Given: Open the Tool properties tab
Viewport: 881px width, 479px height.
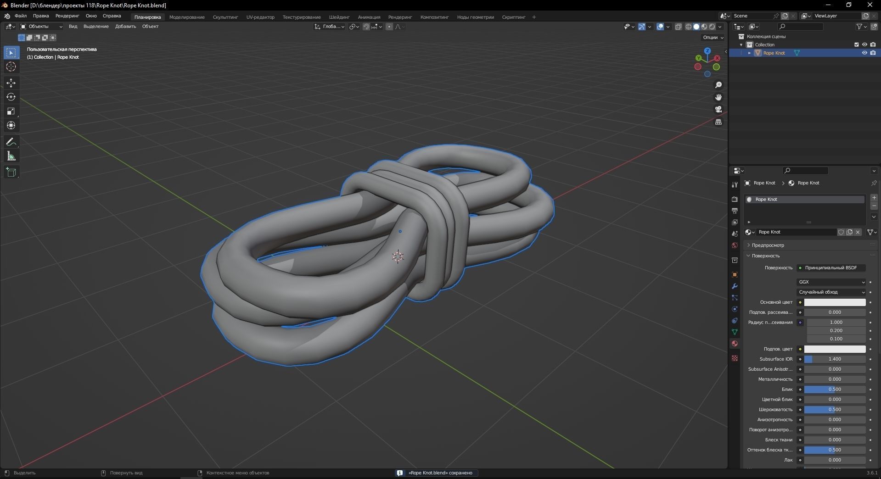Looking at the screenshot, I should pyautogui.click(x=735, y=184).
